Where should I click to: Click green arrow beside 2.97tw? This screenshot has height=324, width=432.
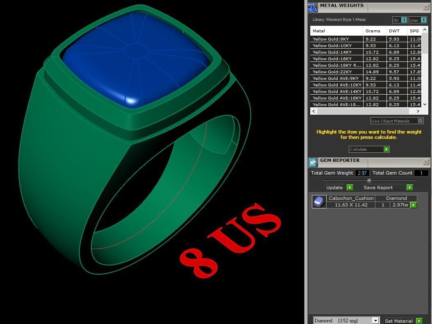click(x=414, y=205)
